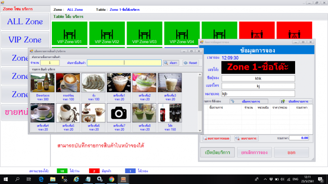
Task: Click the red ออก exit button
Action: (292, 152)
